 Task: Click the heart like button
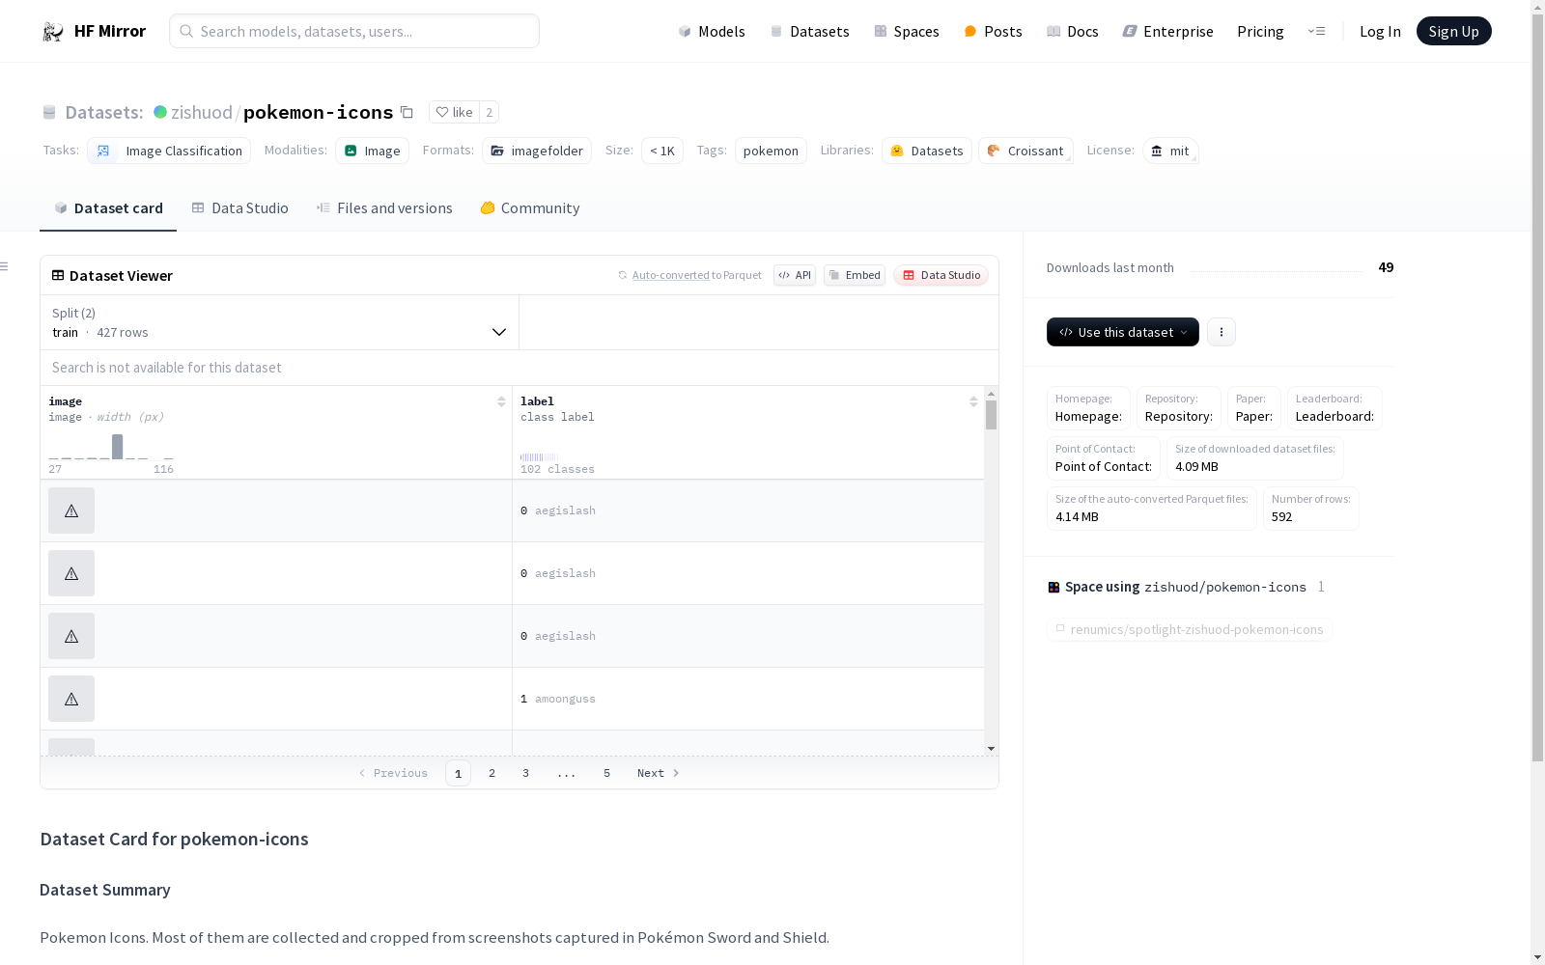coord(454,112)
